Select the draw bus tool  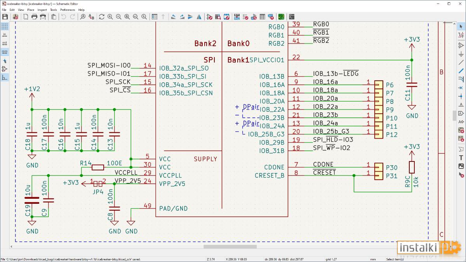(x=461, y=71)
